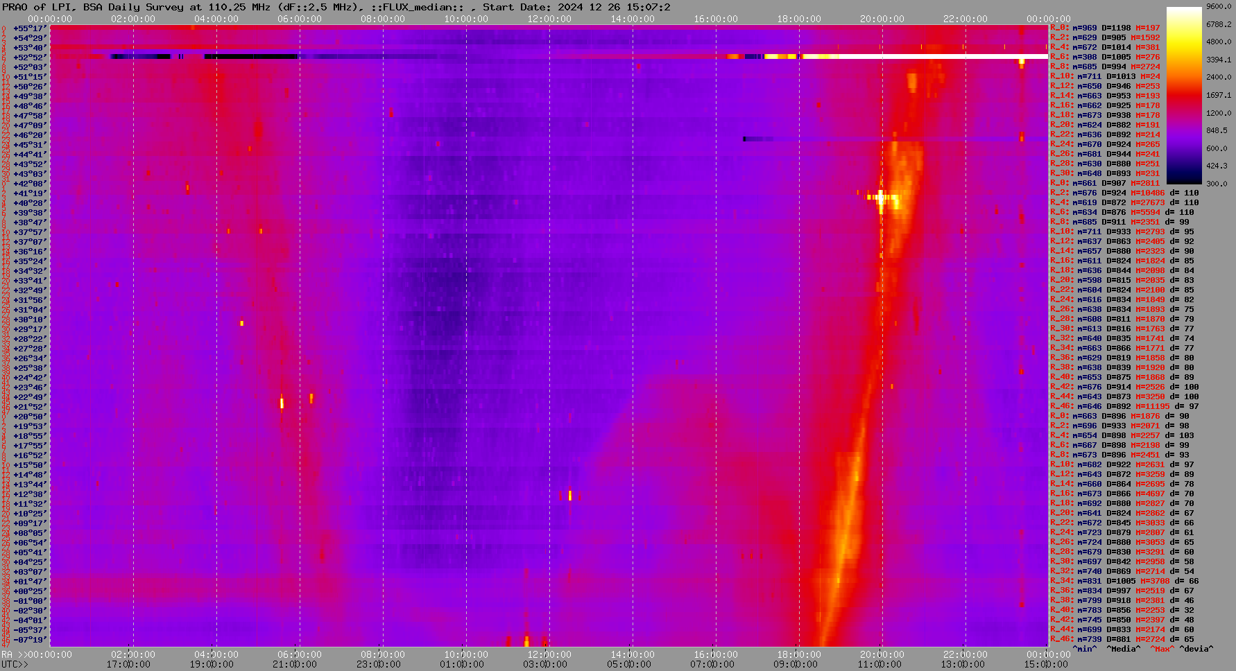Click the declination label +21°52'

pyautogui.click(x=29, y=407)
